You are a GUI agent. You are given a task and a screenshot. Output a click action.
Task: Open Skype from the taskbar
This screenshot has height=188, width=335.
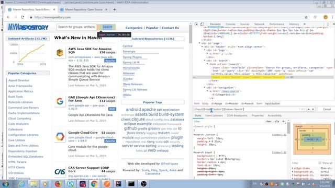click(70, 184)
